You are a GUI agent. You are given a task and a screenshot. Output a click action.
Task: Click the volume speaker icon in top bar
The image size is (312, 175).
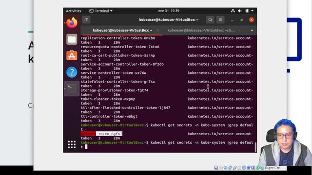tap(240, 11)
